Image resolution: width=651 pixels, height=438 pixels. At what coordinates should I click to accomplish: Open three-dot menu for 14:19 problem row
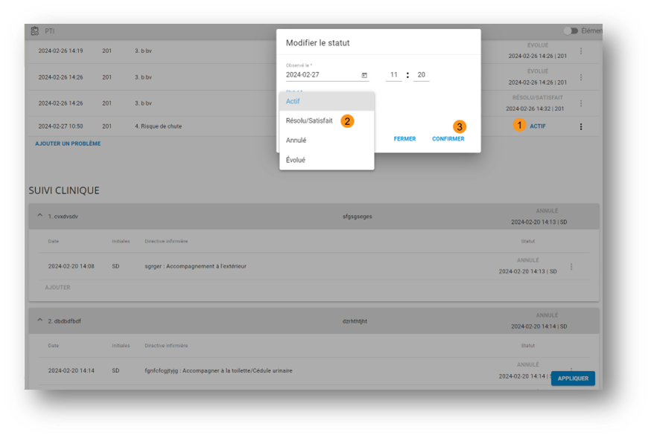pyautogui.click(x=581, y=51)
